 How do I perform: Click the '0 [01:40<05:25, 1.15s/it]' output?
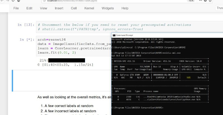(66, 65)
